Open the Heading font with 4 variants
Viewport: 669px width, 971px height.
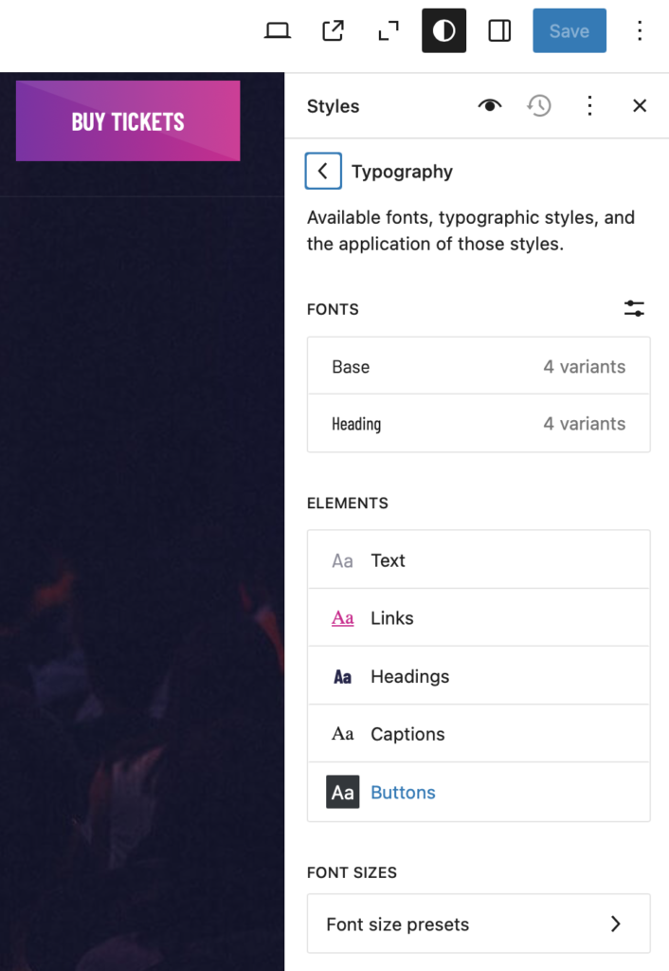[479, 424]
